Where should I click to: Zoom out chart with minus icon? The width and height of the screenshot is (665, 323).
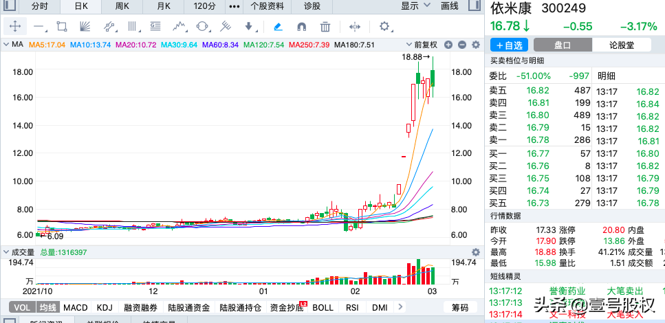461,45
